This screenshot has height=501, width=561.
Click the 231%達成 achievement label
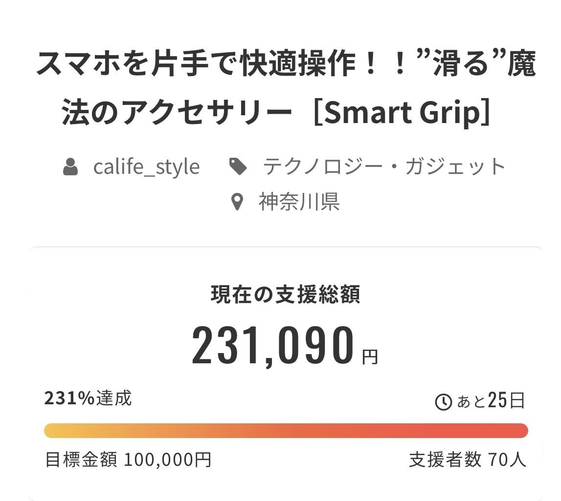tap(88, 398)
